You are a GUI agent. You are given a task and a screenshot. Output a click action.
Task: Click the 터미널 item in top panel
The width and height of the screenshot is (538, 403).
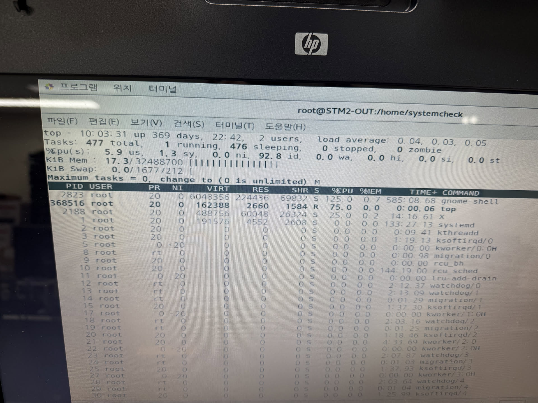pos(163,89)
